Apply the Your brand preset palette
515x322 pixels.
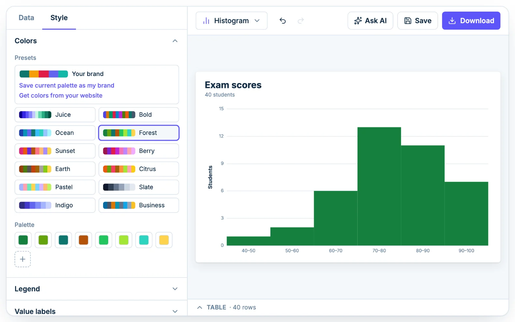61,74
